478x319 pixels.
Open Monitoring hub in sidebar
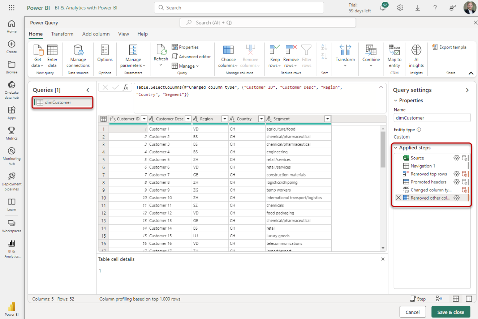12,156
